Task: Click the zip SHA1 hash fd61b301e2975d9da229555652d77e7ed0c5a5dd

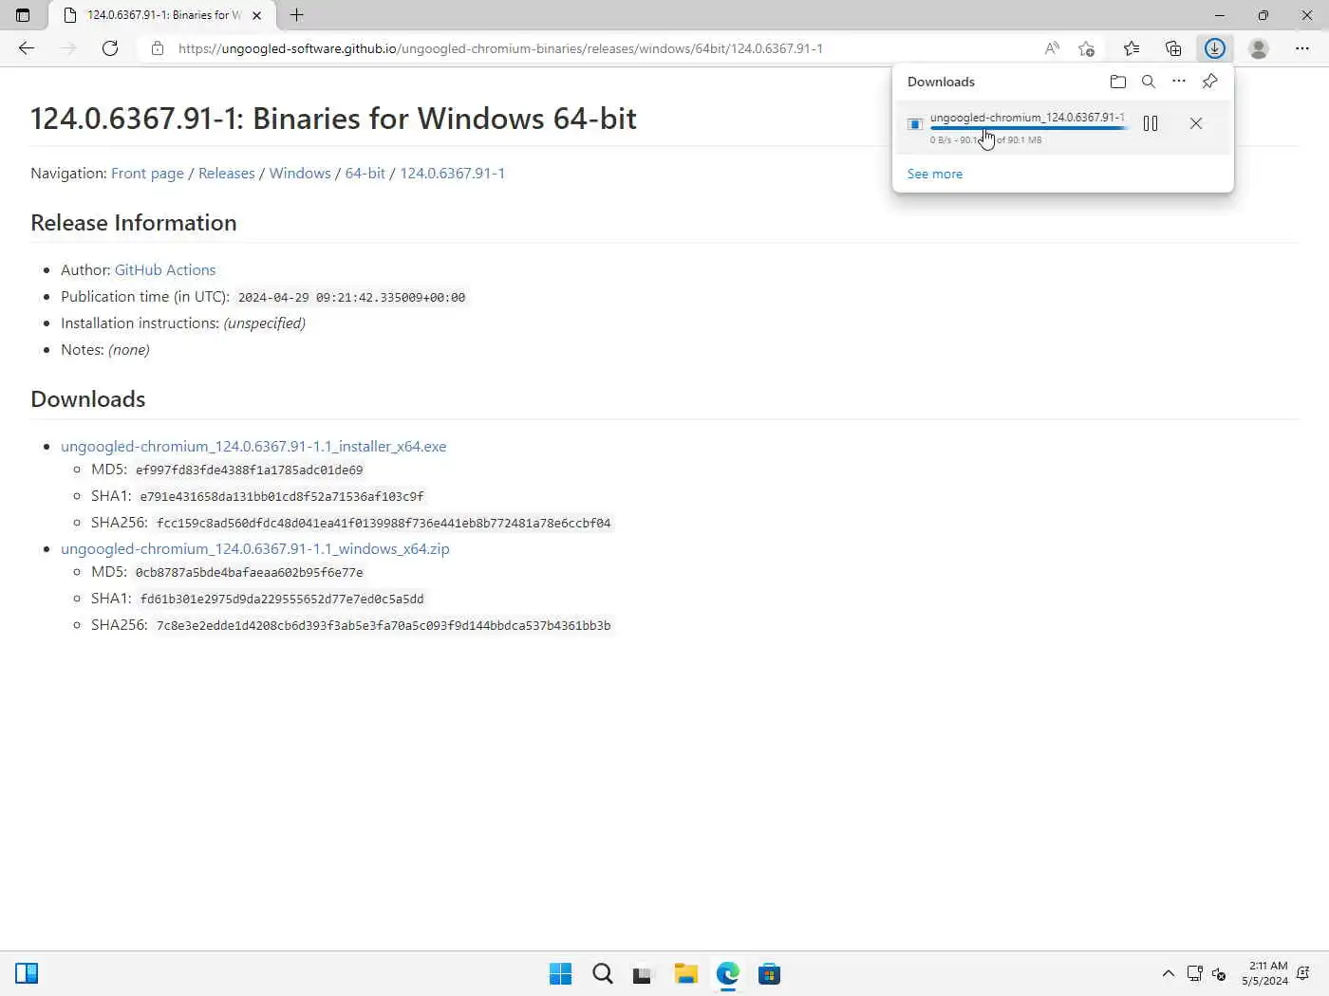Action: [x=282, y=599]
